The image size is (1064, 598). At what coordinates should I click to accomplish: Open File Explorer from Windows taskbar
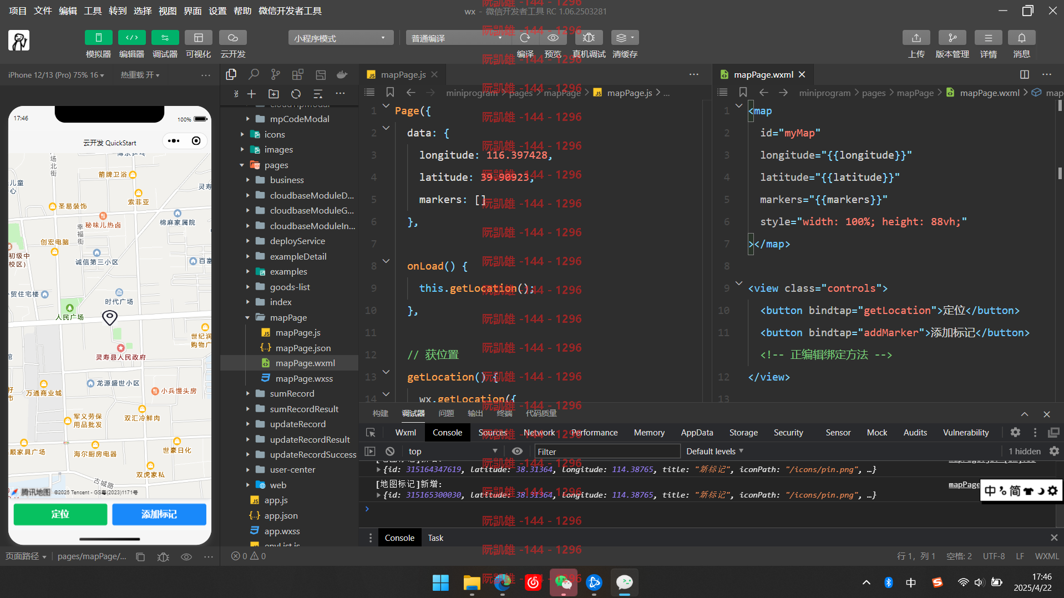[x=472, y=582]
